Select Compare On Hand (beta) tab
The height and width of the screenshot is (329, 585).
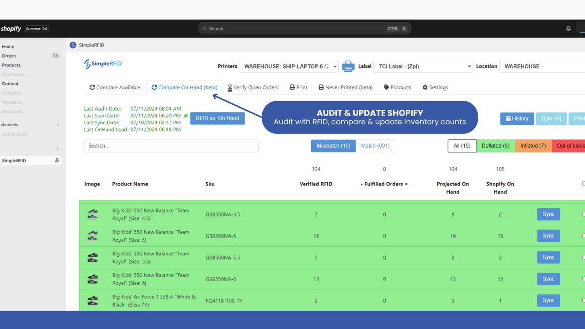[185, 87]
